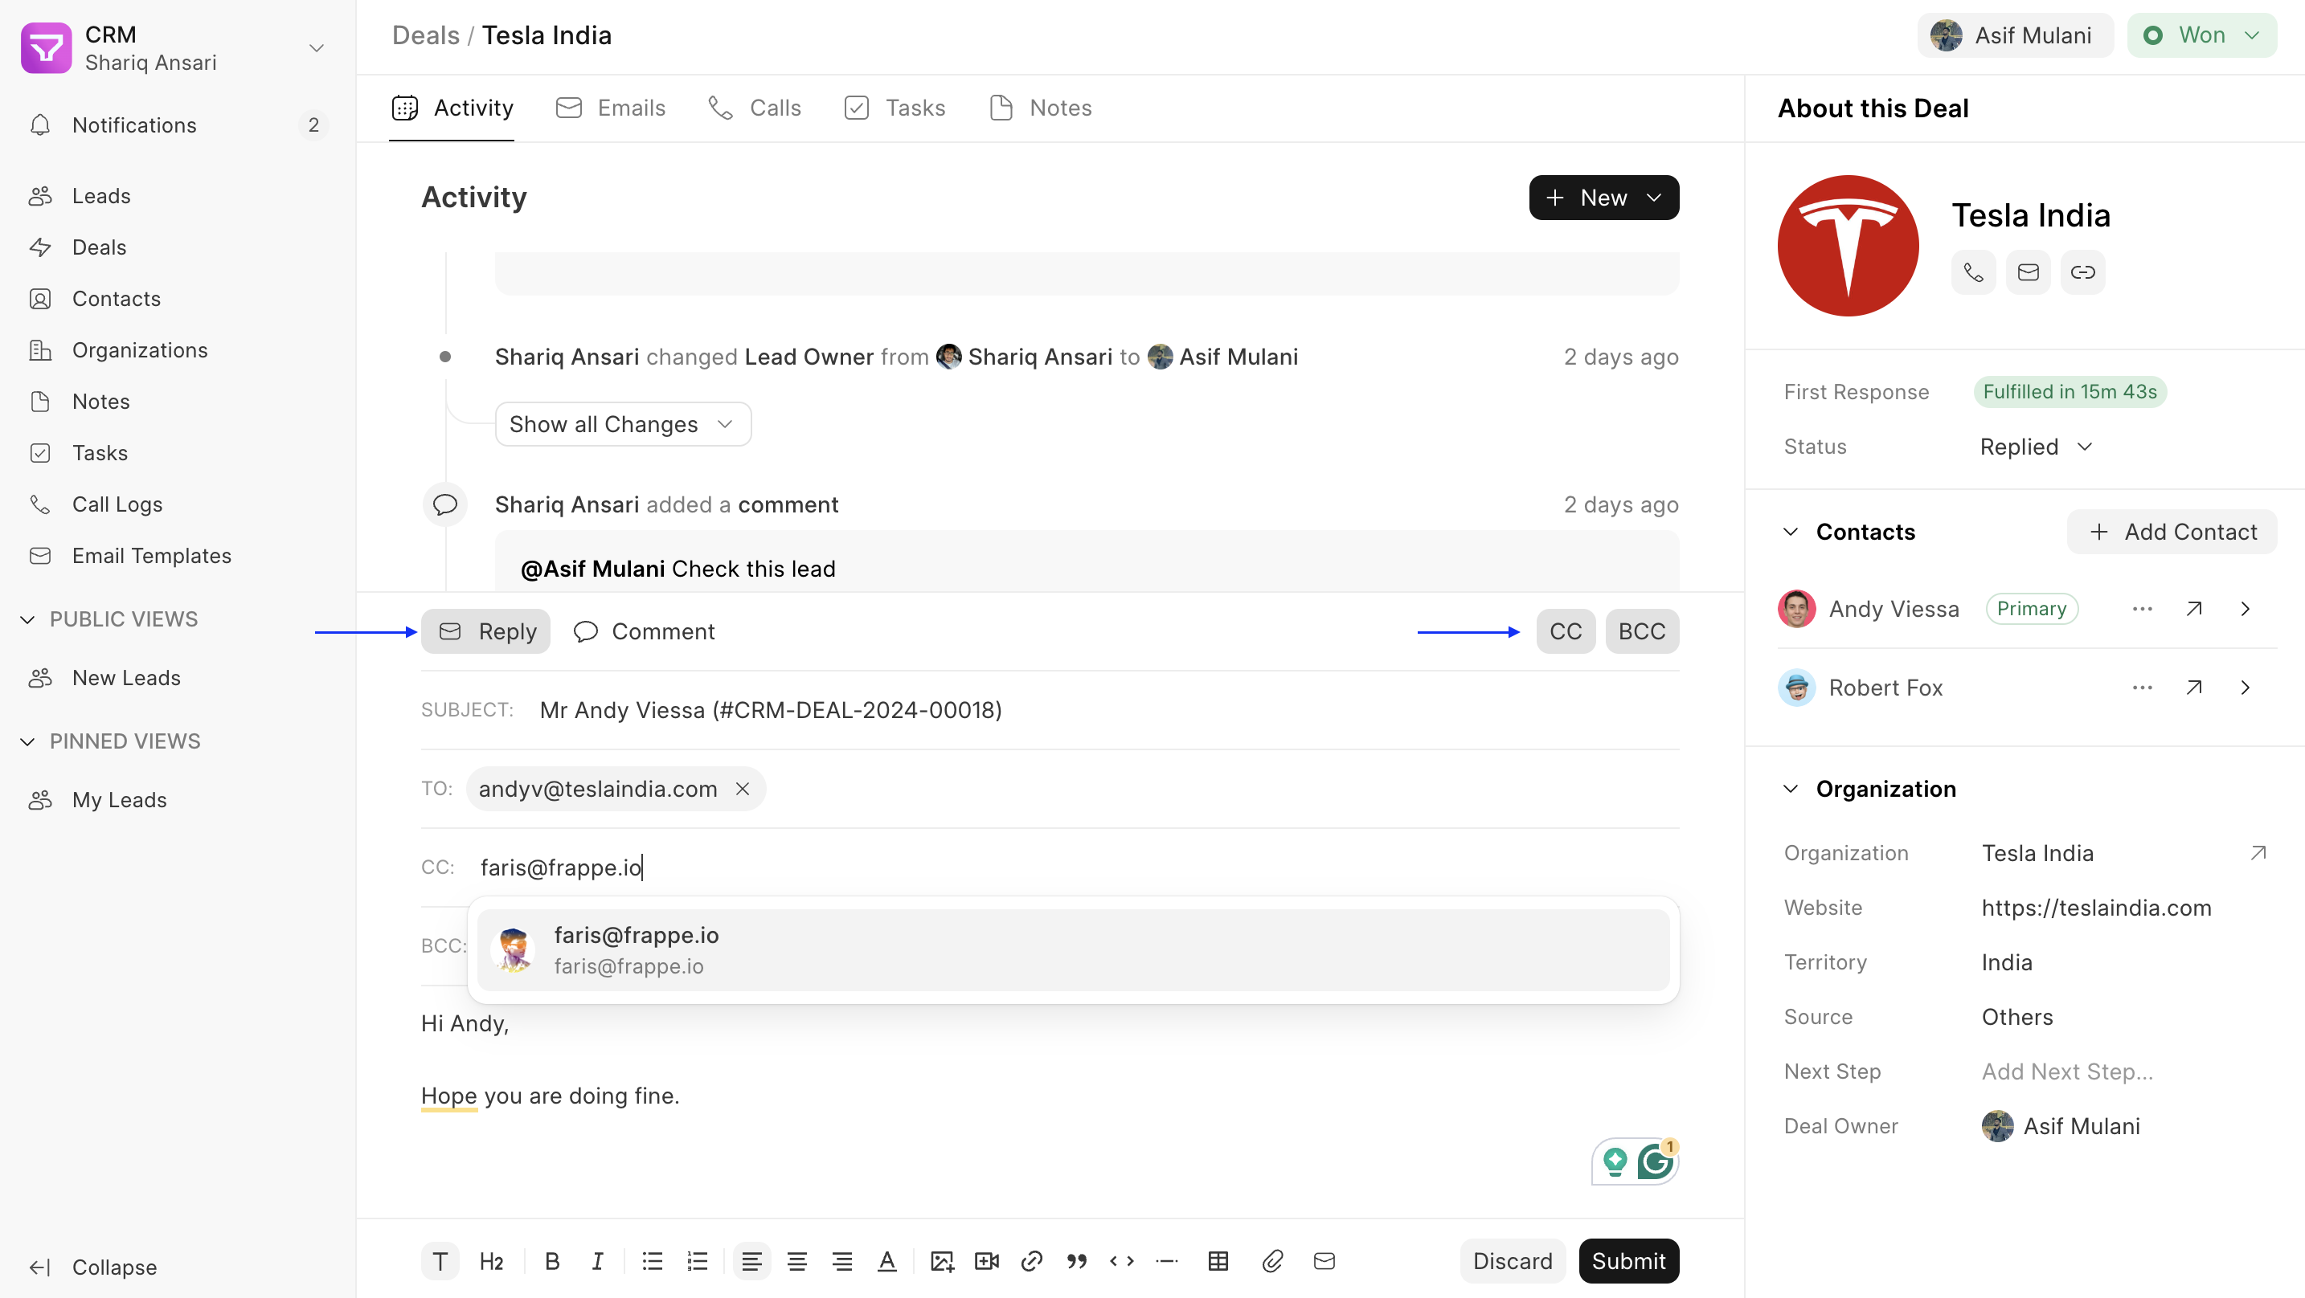
Task: Toggle the CC field
Action: [1565, 631]
